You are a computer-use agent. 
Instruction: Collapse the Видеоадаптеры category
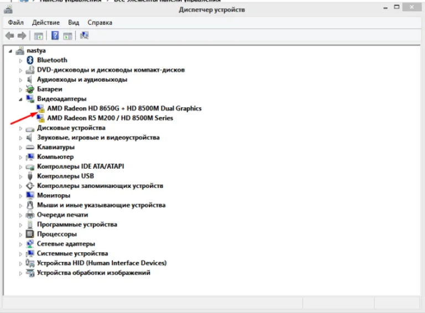[20, 100]
